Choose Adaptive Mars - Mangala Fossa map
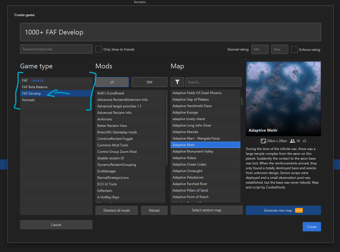 point(205,138)
